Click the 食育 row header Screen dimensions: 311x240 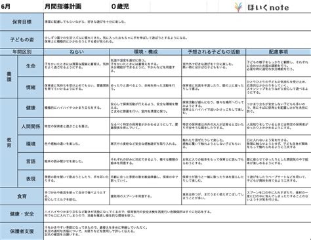[x=22, y=196]
